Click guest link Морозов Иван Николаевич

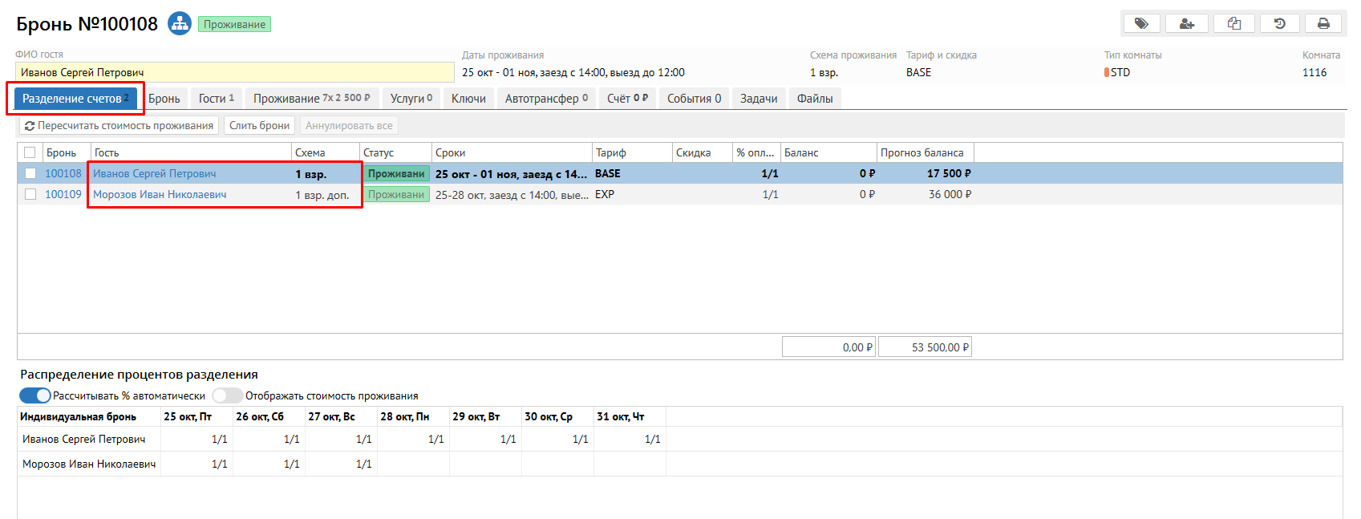click(160, 194)
